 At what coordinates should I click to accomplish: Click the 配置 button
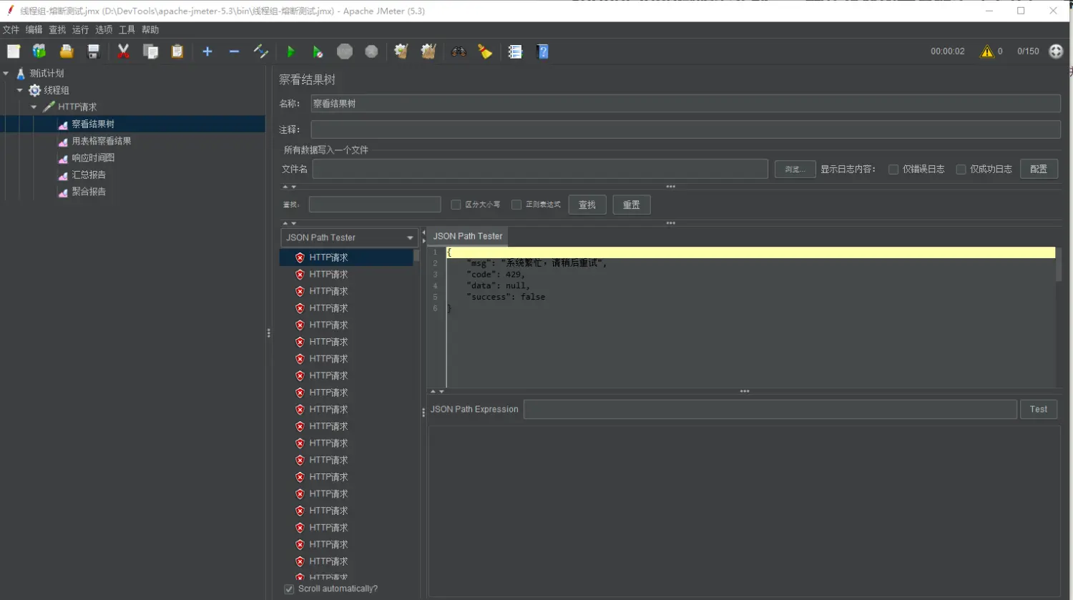[x=1038, y=169]
